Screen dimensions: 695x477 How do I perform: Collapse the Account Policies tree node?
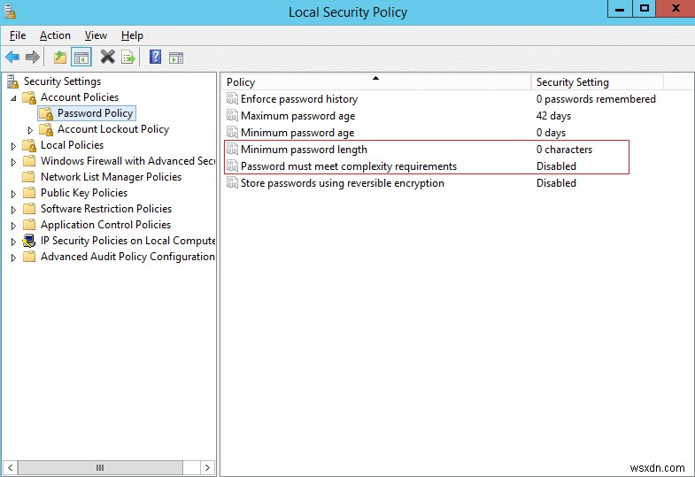[x=13, y=98]
